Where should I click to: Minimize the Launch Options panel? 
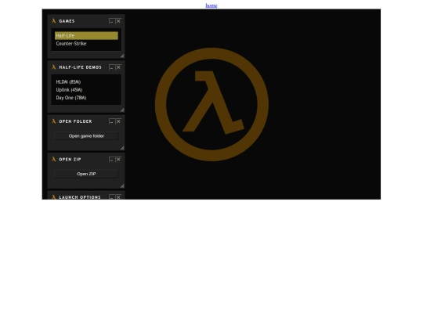tap(112, 197)
